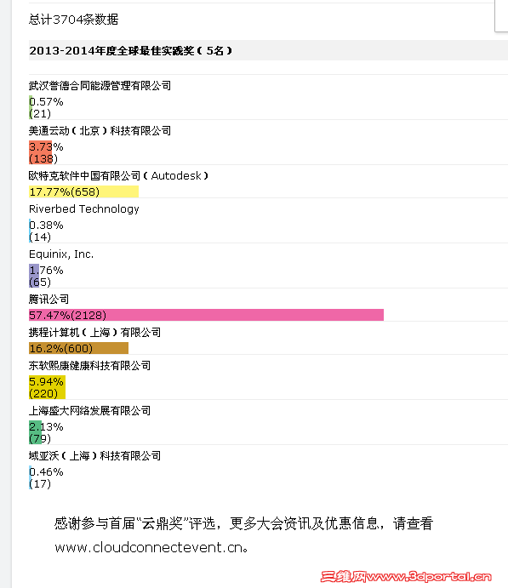Image resolution: width=508 pixels, height=588 pixels.
Task: Click the pink Tencent 57.47% vote bar
Action: pyautogui.click(x=206, y=315)
